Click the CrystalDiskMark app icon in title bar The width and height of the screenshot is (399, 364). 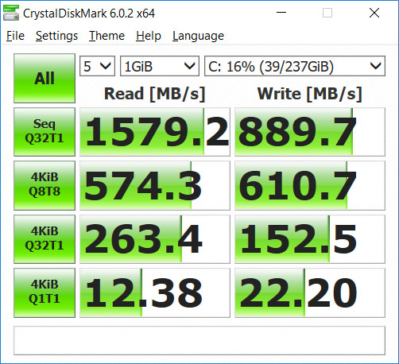(11, 13)
